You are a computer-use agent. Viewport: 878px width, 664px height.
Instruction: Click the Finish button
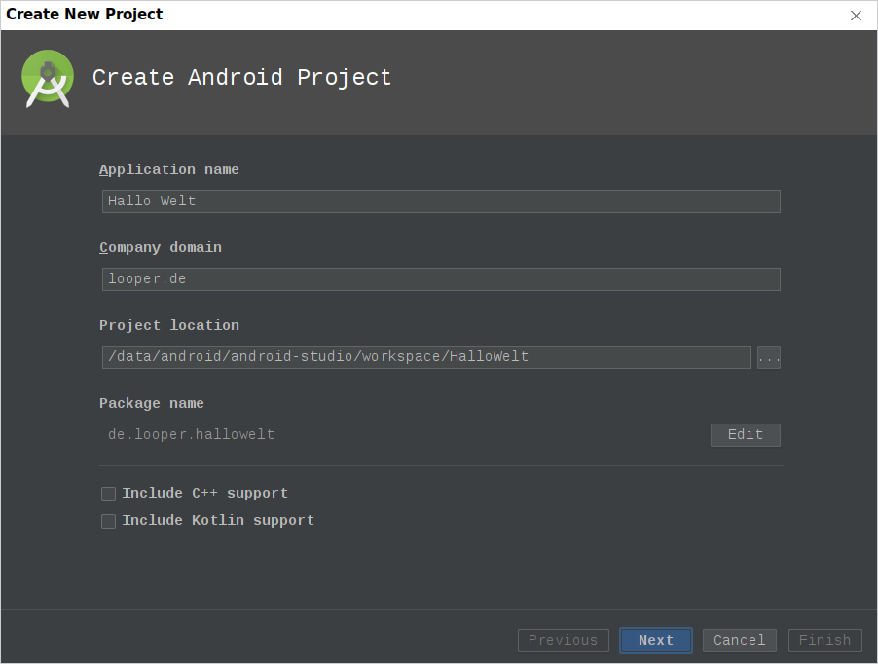[824, 641]
